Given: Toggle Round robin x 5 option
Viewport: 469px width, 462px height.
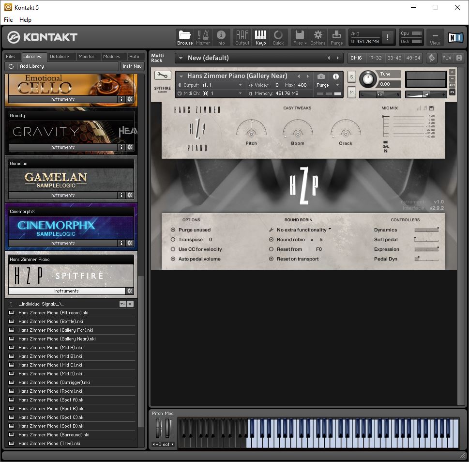Looking at the screenshot, I should point(271,239).
